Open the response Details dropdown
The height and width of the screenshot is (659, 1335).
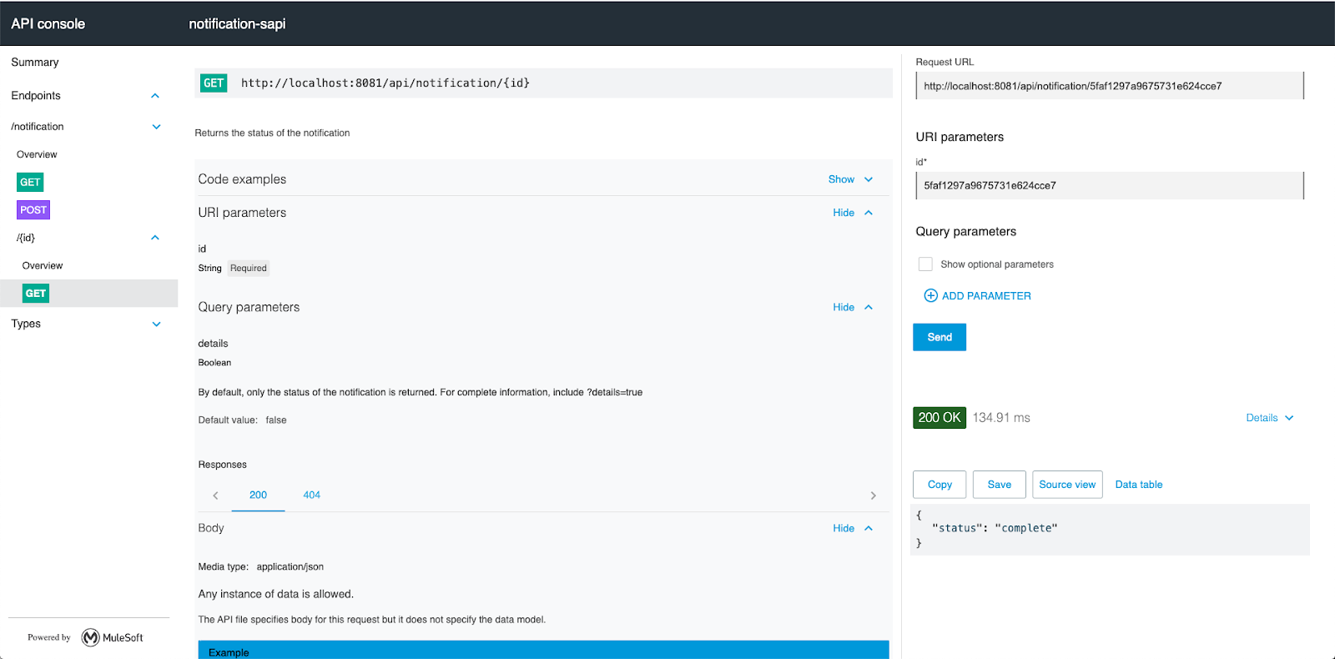[1269, 418]
